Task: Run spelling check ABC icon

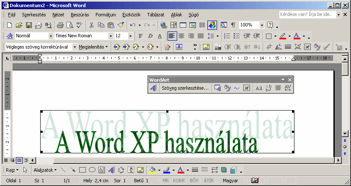Action: pos(79,25)
